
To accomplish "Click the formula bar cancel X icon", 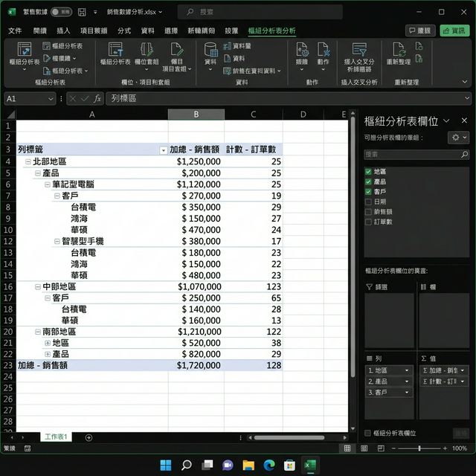I will click(x=73, y=99).
